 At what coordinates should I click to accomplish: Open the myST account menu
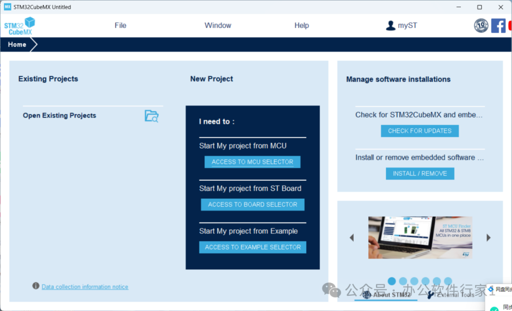402,26
